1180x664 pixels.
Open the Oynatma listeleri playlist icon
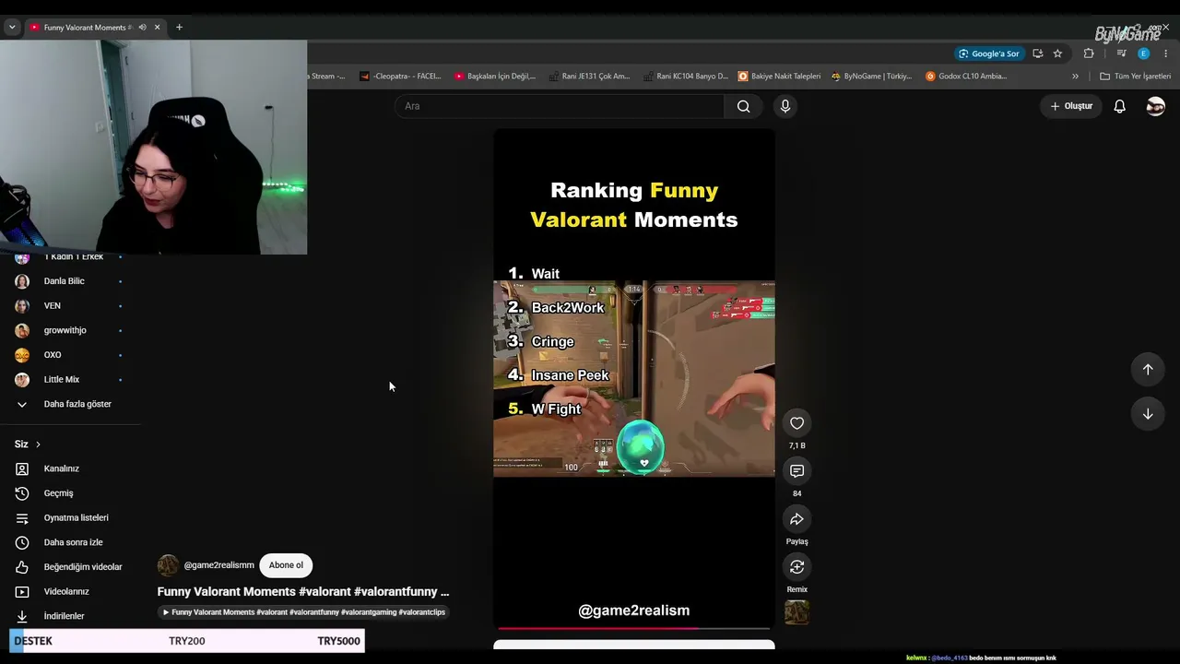tap(22, 518)
